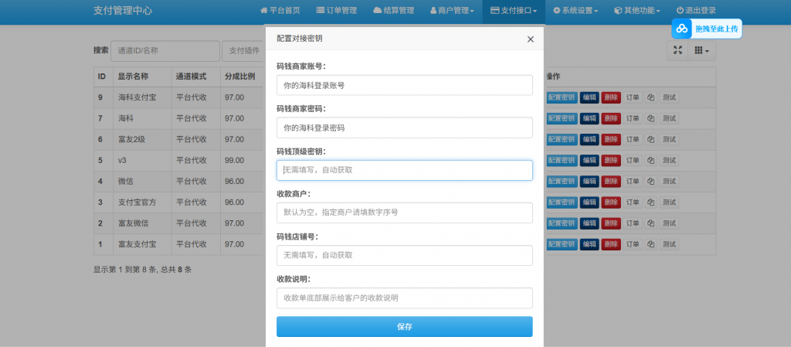Focus the 码钱商家账号 input field

coord(404,86)
